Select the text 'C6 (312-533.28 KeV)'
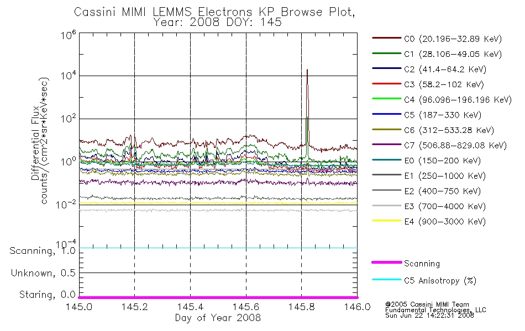Screen dimensions: 525x331 pos(449,130)
